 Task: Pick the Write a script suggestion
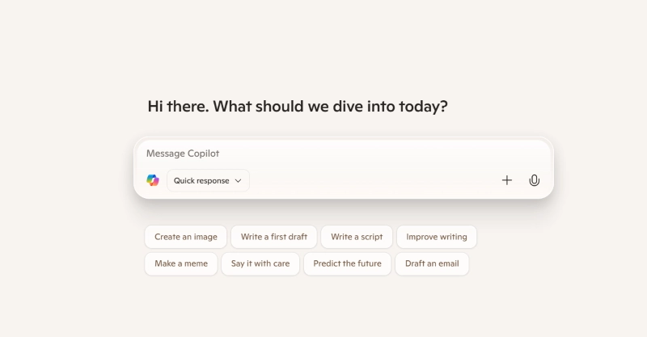tap(357, 237)
